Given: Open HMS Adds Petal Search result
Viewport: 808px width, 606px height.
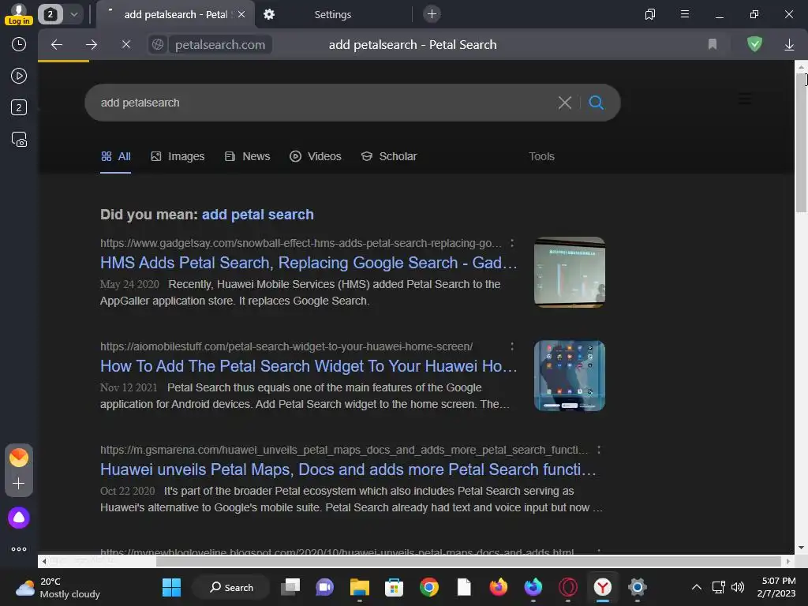Looking at the screenshot, I should 309,263.
